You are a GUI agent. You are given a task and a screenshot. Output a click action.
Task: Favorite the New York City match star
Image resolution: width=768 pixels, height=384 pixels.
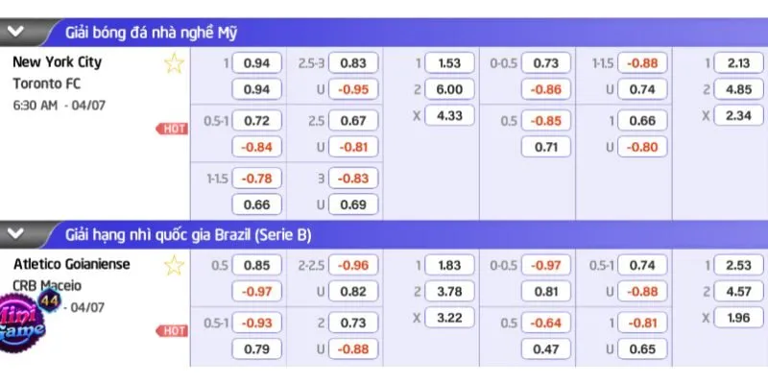174,63
